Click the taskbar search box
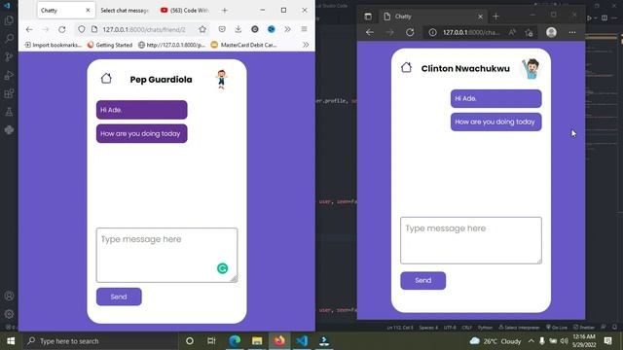The image size is (623, 350). tap(99, 341)
